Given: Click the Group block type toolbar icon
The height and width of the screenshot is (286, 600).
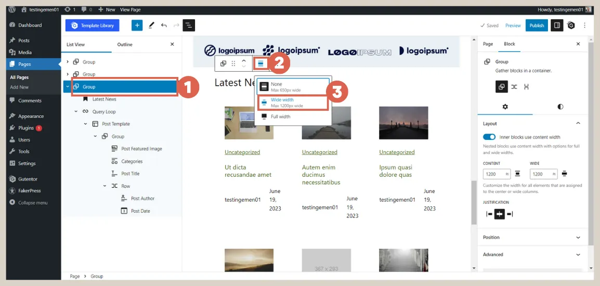Looking at the screenshot, I should click(x=223, y=63).
